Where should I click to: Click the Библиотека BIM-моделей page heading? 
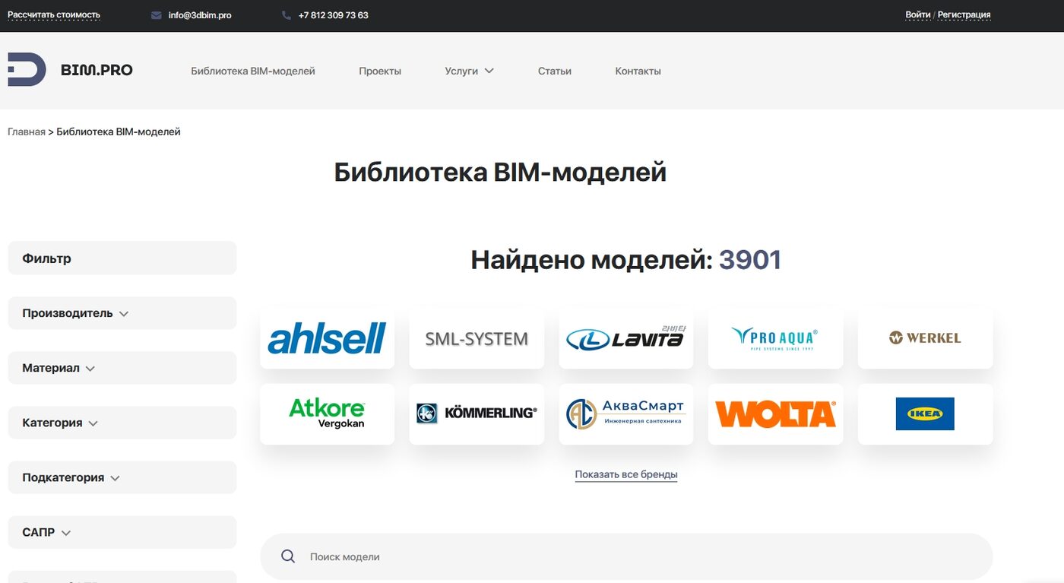(x=500, y=173)
